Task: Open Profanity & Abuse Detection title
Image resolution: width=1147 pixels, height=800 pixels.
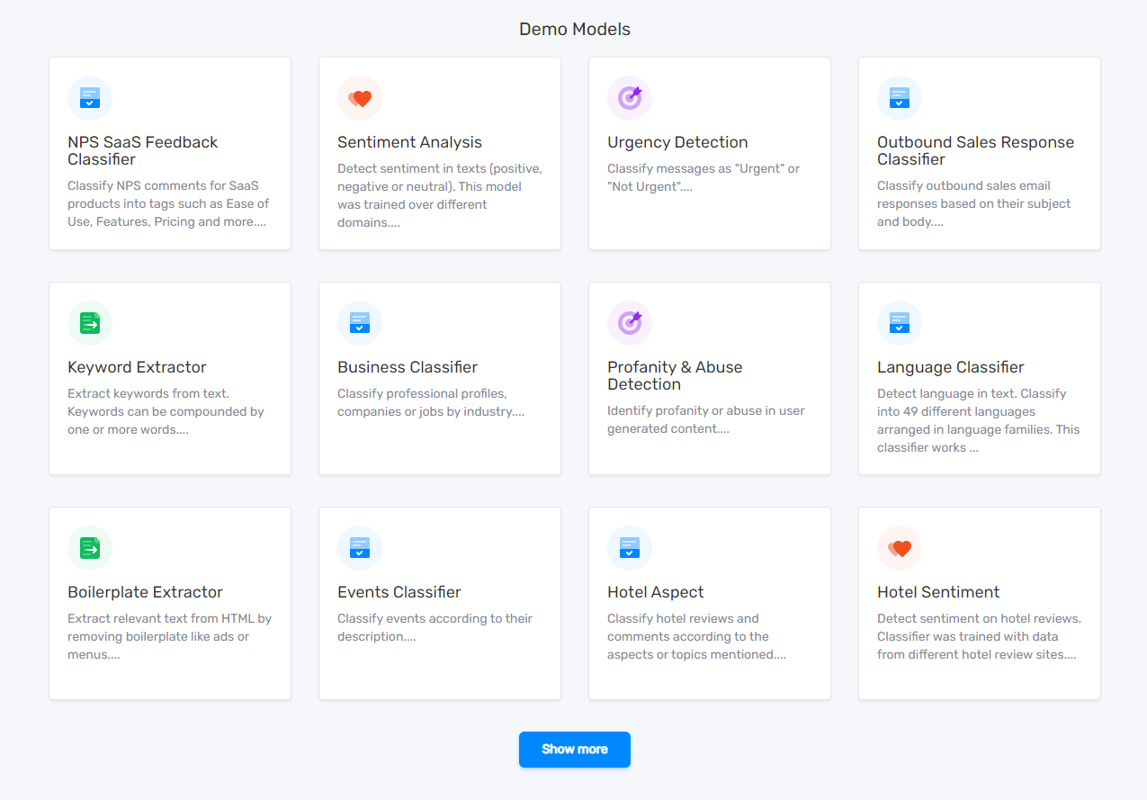Action: tap(675, 375)
